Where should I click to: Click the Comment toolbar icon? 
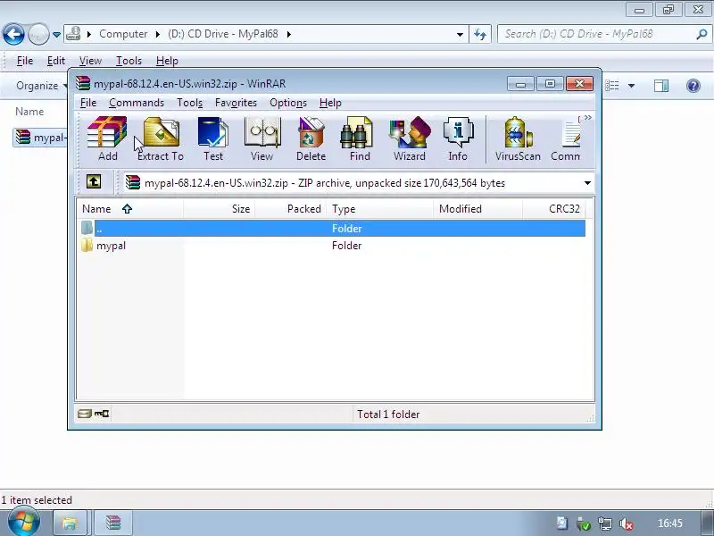click(x=566, y=138)
